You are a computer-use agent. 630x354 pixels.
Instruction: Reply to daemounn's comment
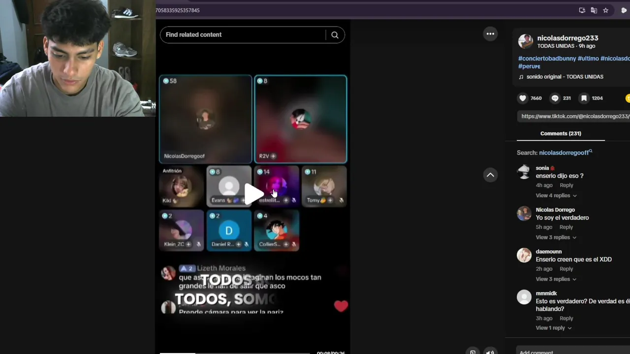click(x=567, y=269)
